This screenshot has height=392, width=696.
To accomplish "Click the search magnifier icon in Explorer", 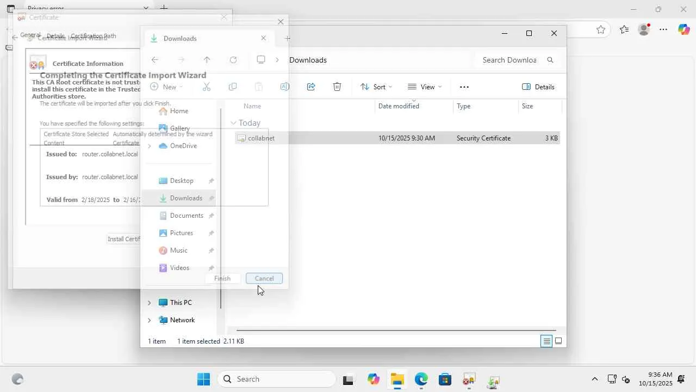I will click(x=550, y=60).
